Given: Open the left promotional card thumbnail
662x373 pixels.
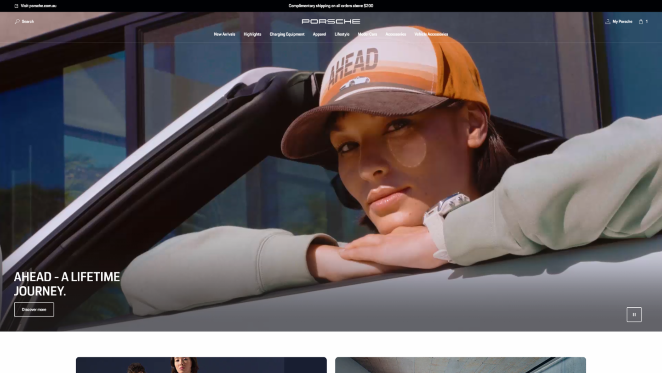Looking at the screenshot, I should click(201, 365).
